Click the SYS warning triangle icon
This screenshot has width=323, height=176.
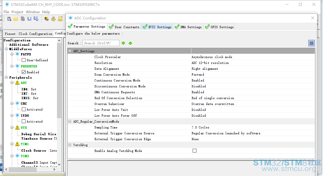17,128
